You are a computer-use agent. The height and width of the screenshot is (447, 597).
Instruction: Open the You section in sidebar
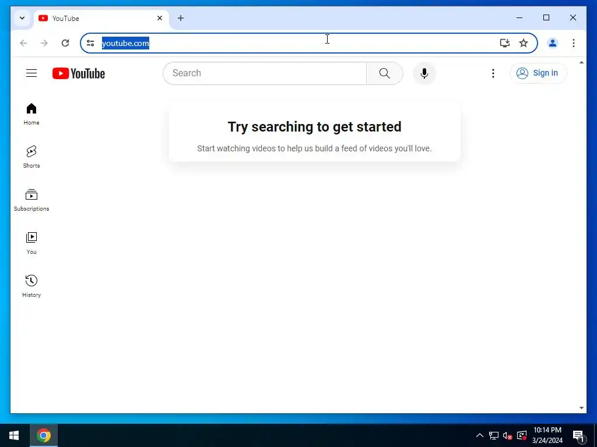(31, 243)
